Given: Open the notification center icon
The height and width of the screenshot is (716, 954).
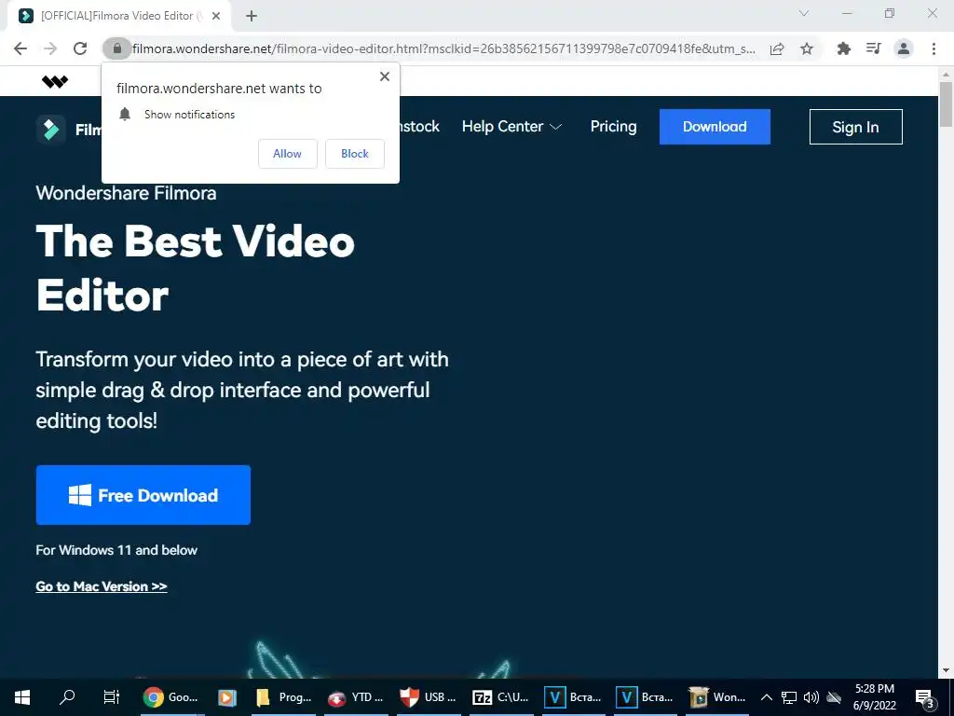Looking at the screenshot, I should [x=924, y=697].
